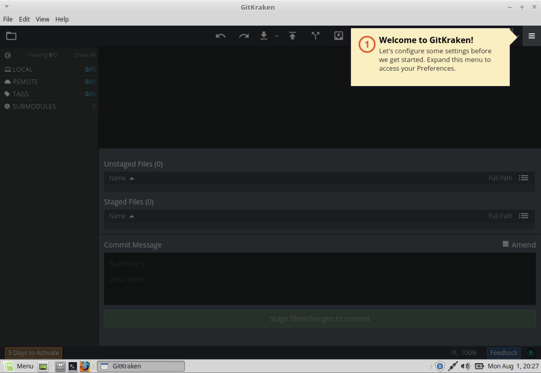Click the commit Summary input field
This screenshot has height=373, width=541.
(320, 264)
